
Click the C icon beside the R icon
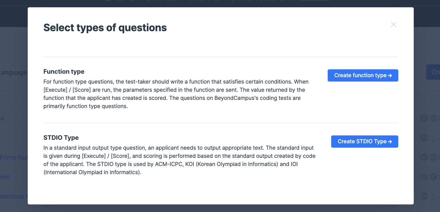coord(434,177)
